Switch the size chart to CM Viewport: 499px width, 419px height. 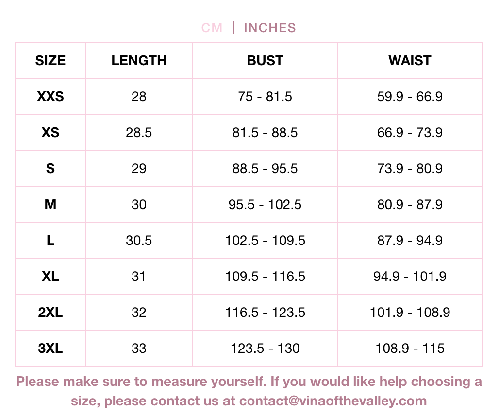point(212,28)
